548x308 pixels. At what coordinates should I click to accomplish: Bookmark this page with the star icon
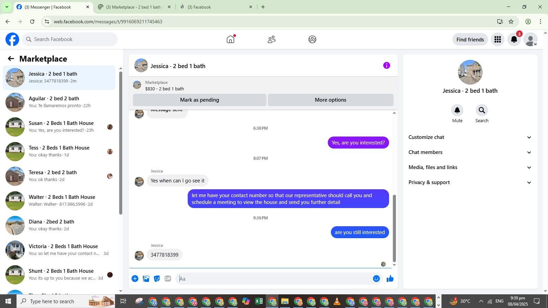coord(511,22)
